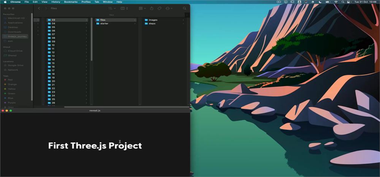380x177 pixels.
Task: Expand the starter folder chevron
Action: click(135, 24)
